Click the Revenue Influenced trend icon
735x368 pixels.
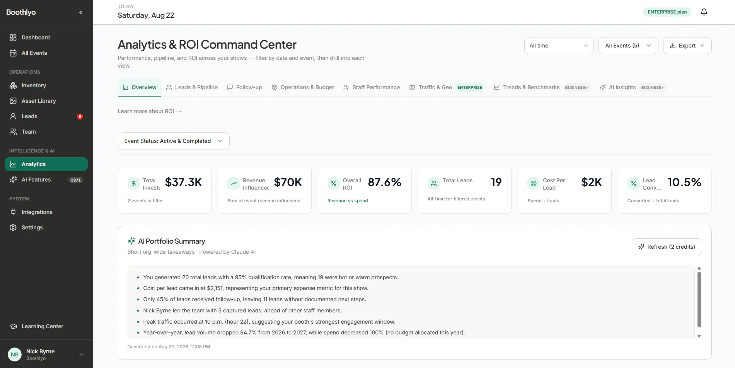pyautogui.click(x=234, y=183)
